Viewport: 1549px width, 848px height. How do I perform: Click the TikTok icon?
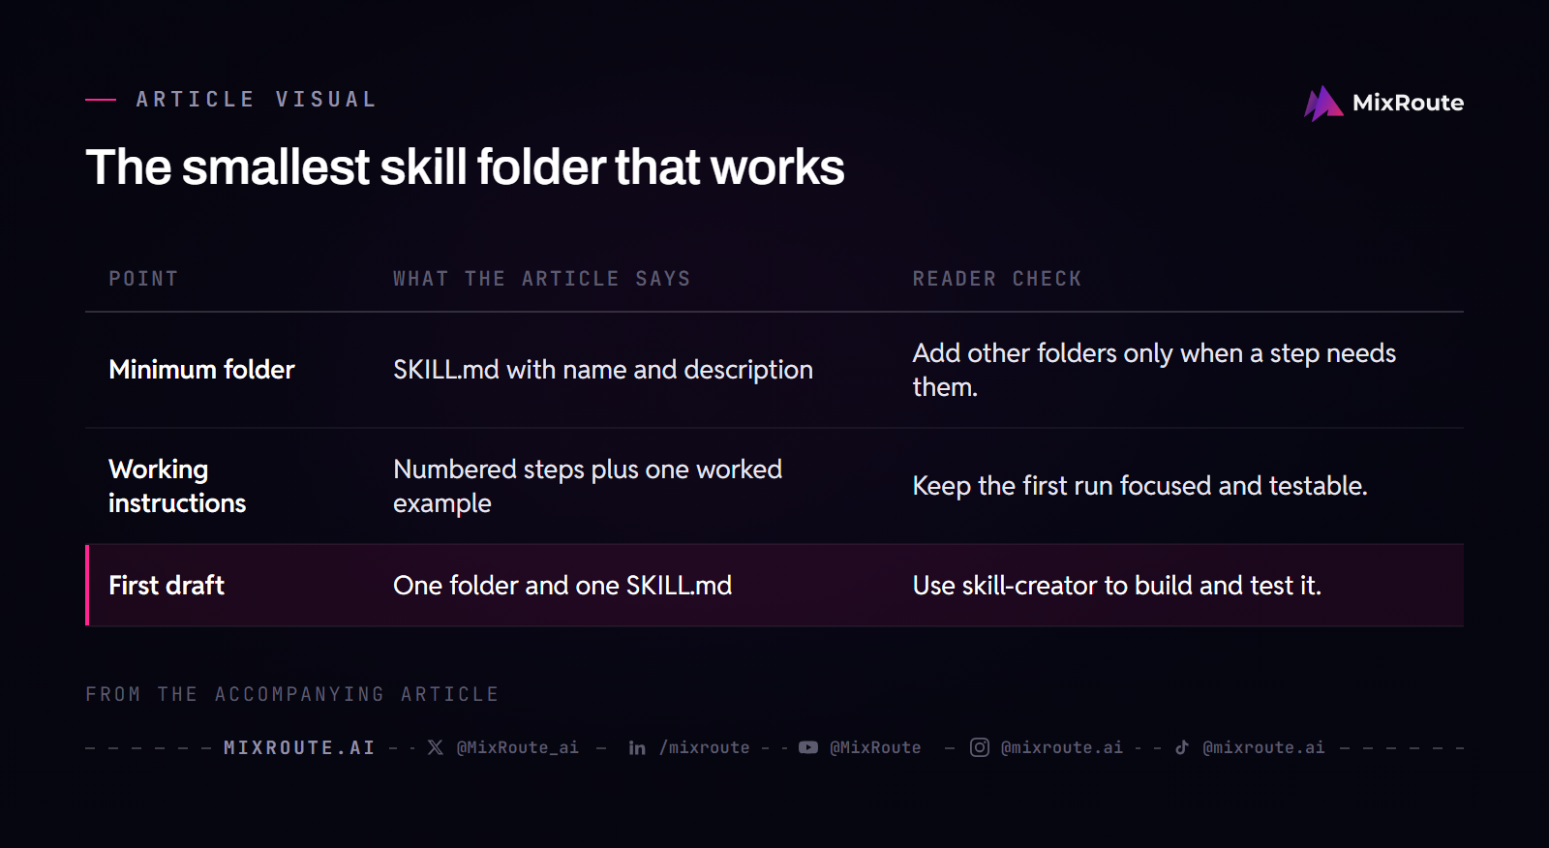coord(1182,747)
